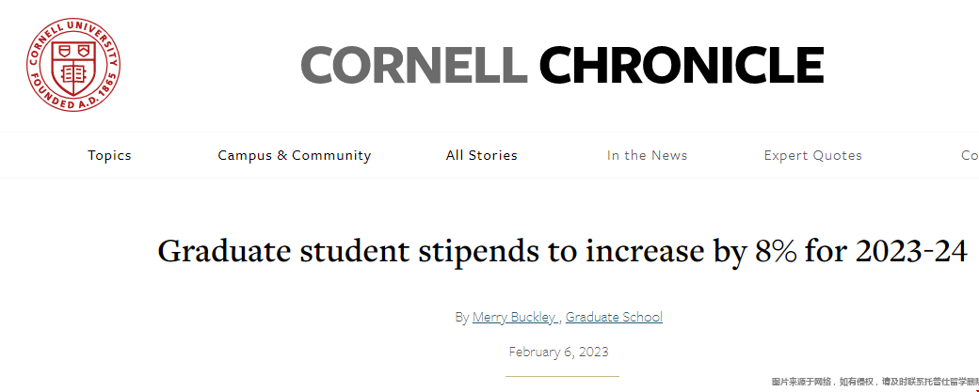
Task: Click the February 6, 2023 publication date
Action: click(x=559, y=353)
